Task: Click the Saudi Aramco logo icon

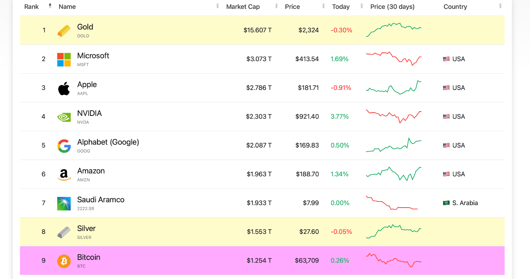Action: (x=64, y=203)
